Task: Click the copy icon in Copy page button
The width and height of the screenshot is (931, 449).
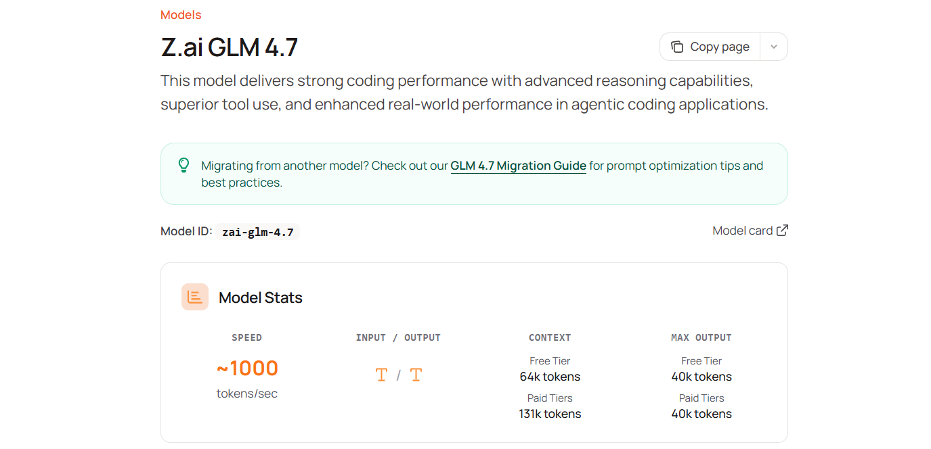Action: tap(677, 47)
